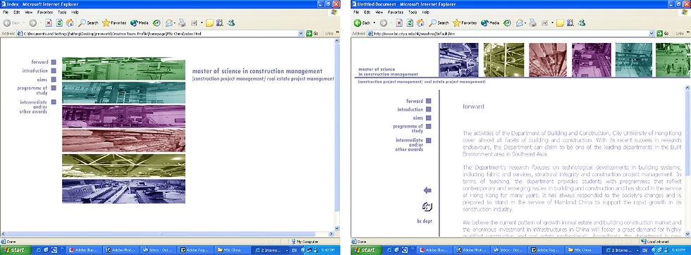The image size is (691, 255).
Task: Open programme of study link in Untitled Document
Action: (408, 129)
